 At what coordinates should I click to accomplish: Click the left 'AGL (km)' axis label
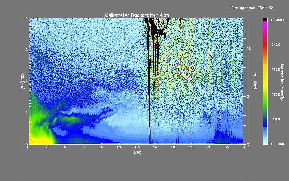[x=22, y=81]
